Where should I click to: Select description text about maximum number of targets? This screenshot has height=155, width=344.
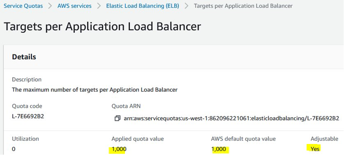point(95,89)
